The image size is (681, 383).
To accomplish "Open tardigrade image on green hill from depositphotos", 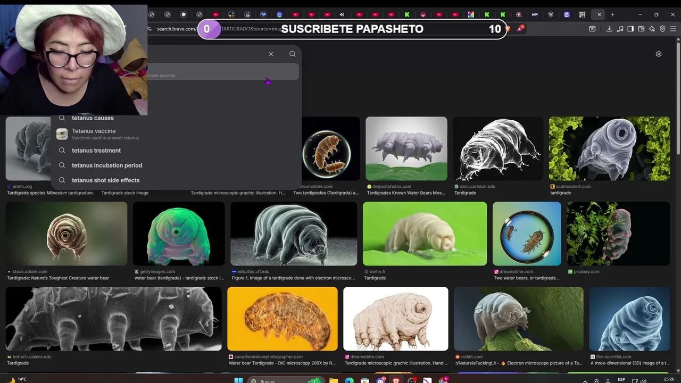I will point(406,149).
